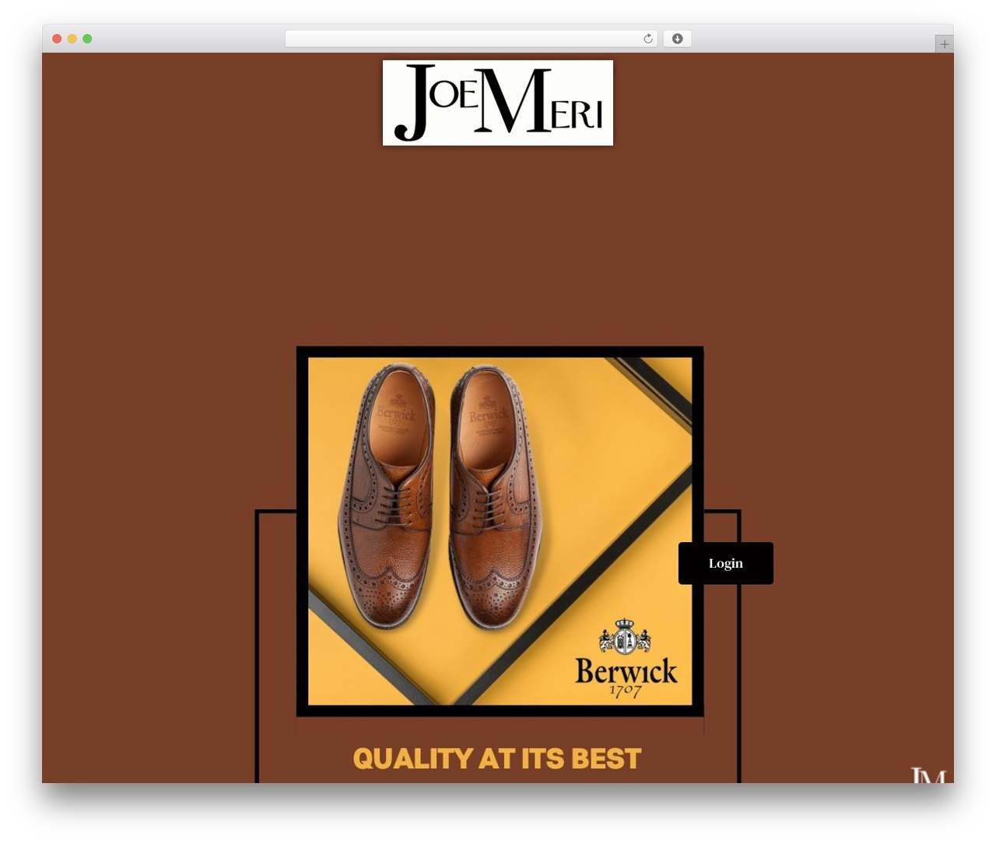
Task: Reload the page using the refresh icon
Action: (x=648, y=39)
